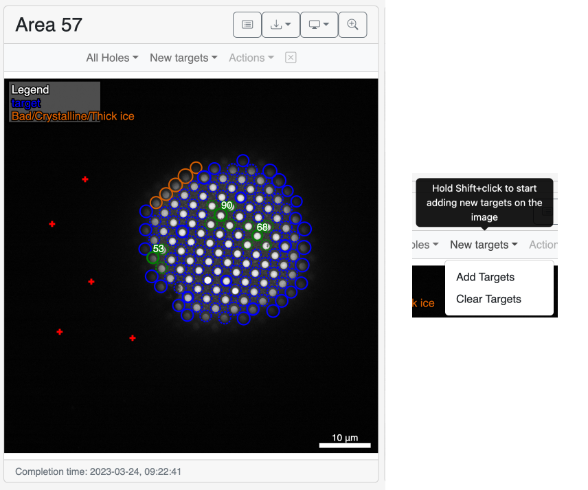The height and width of the screenshot is (490, 588).
Task: Click the Area 57 title
Action: (x=48, y=24)
